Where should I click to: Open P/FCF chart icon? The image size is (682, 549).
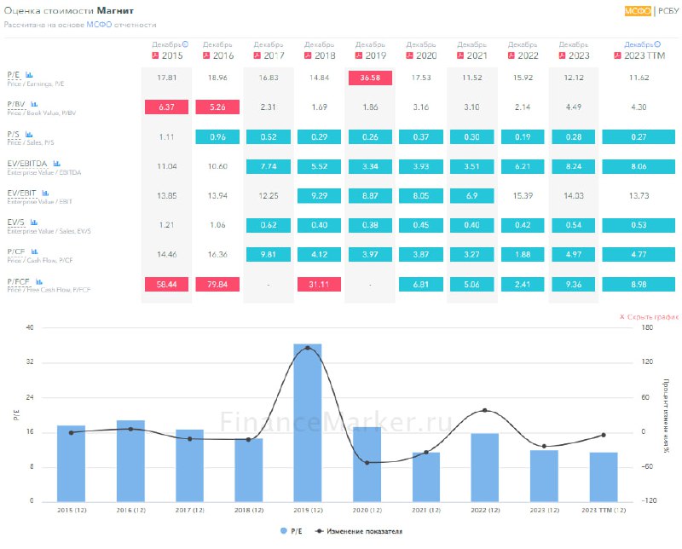39,281
